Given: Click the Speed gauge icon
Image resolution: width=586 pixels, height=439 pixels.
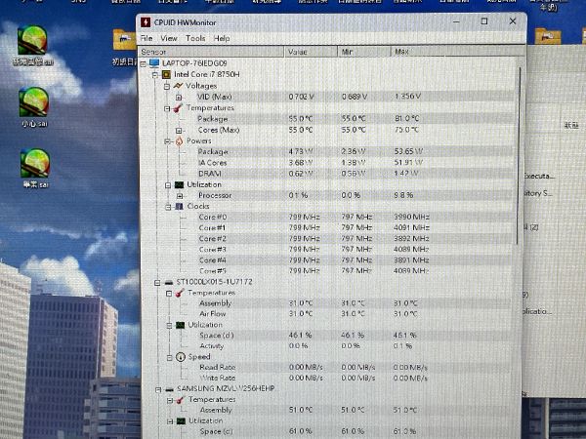Looking at the screenshot, I should point(181,357).
